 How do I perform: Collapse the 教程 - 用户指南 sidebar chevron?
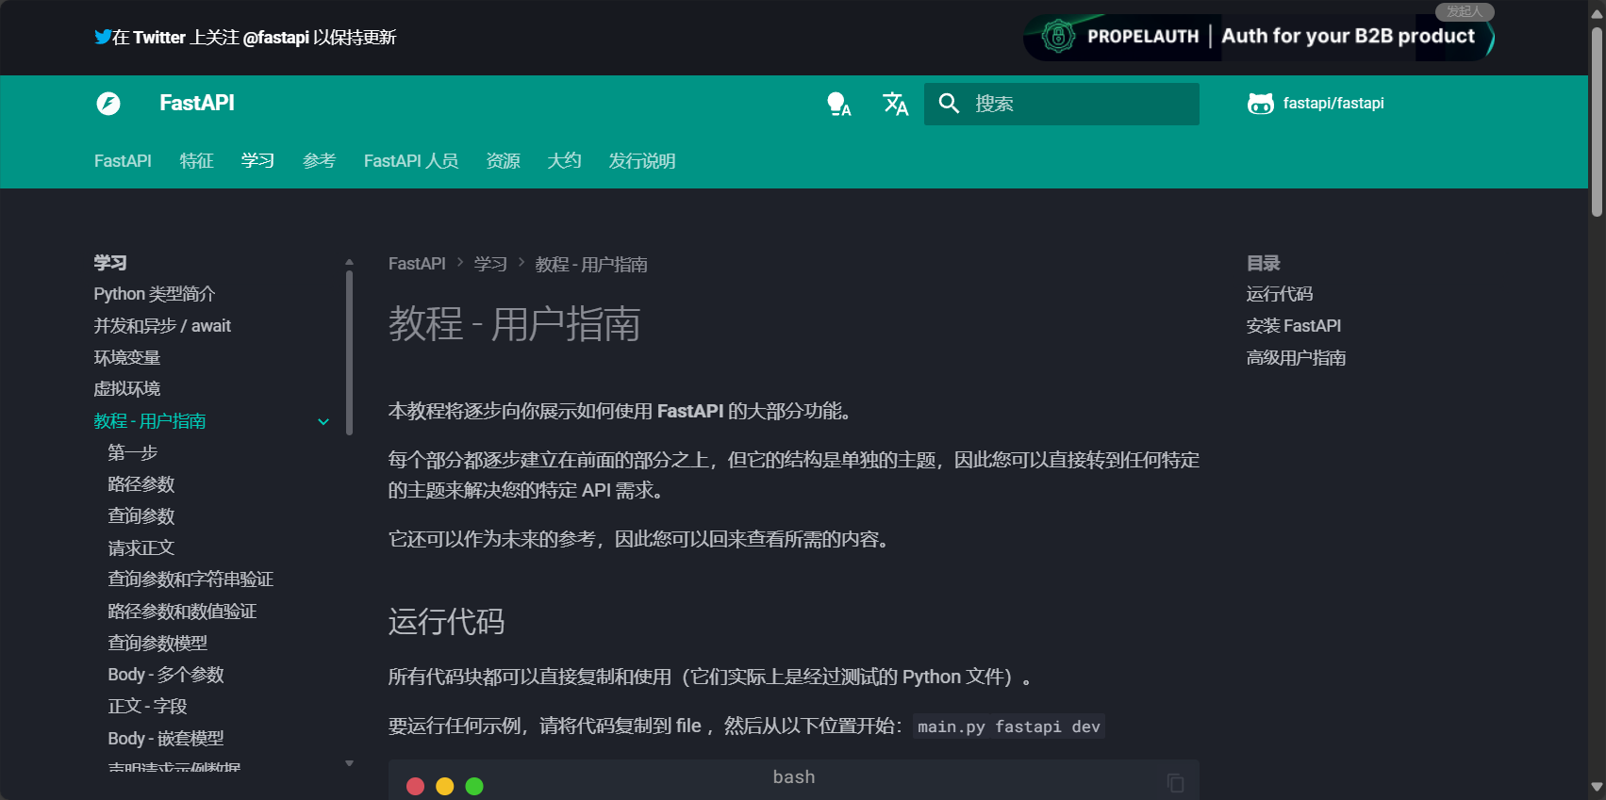323,422
